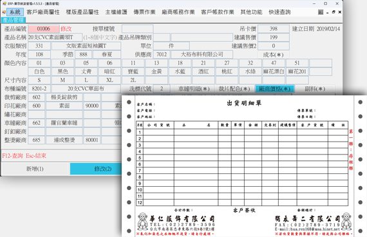
Task: Click the 新增(1) button
Action: click(35, 169)
